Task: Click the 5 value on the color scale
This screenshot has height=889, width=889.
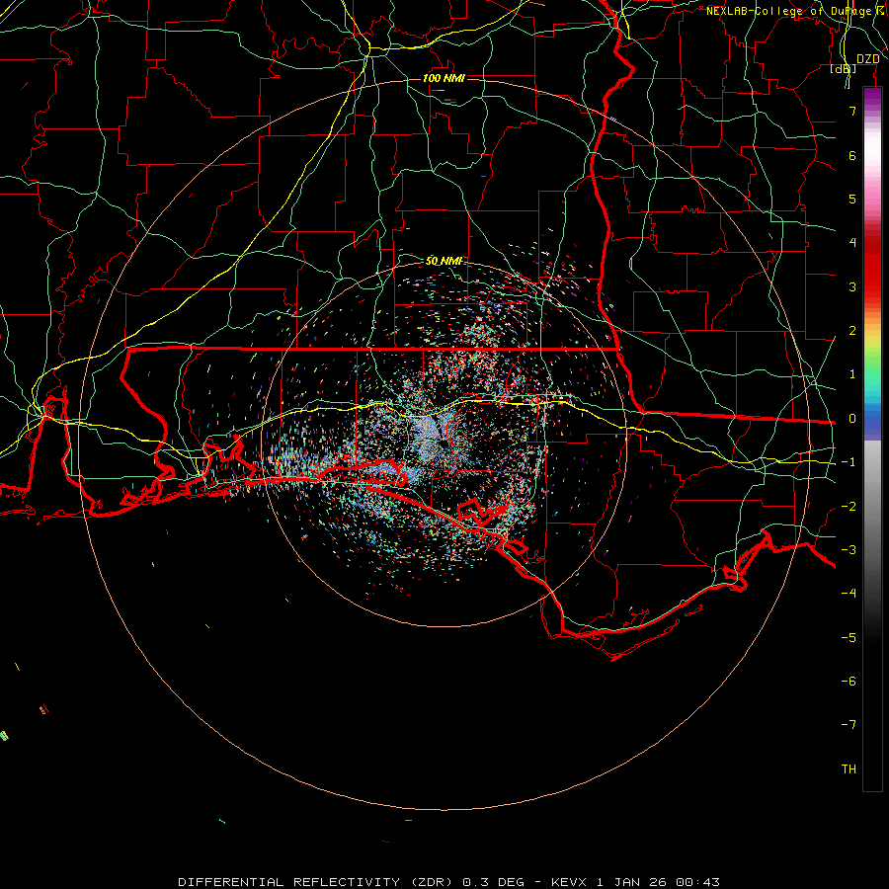Action: pyautogui.click(x=852, y=199)
